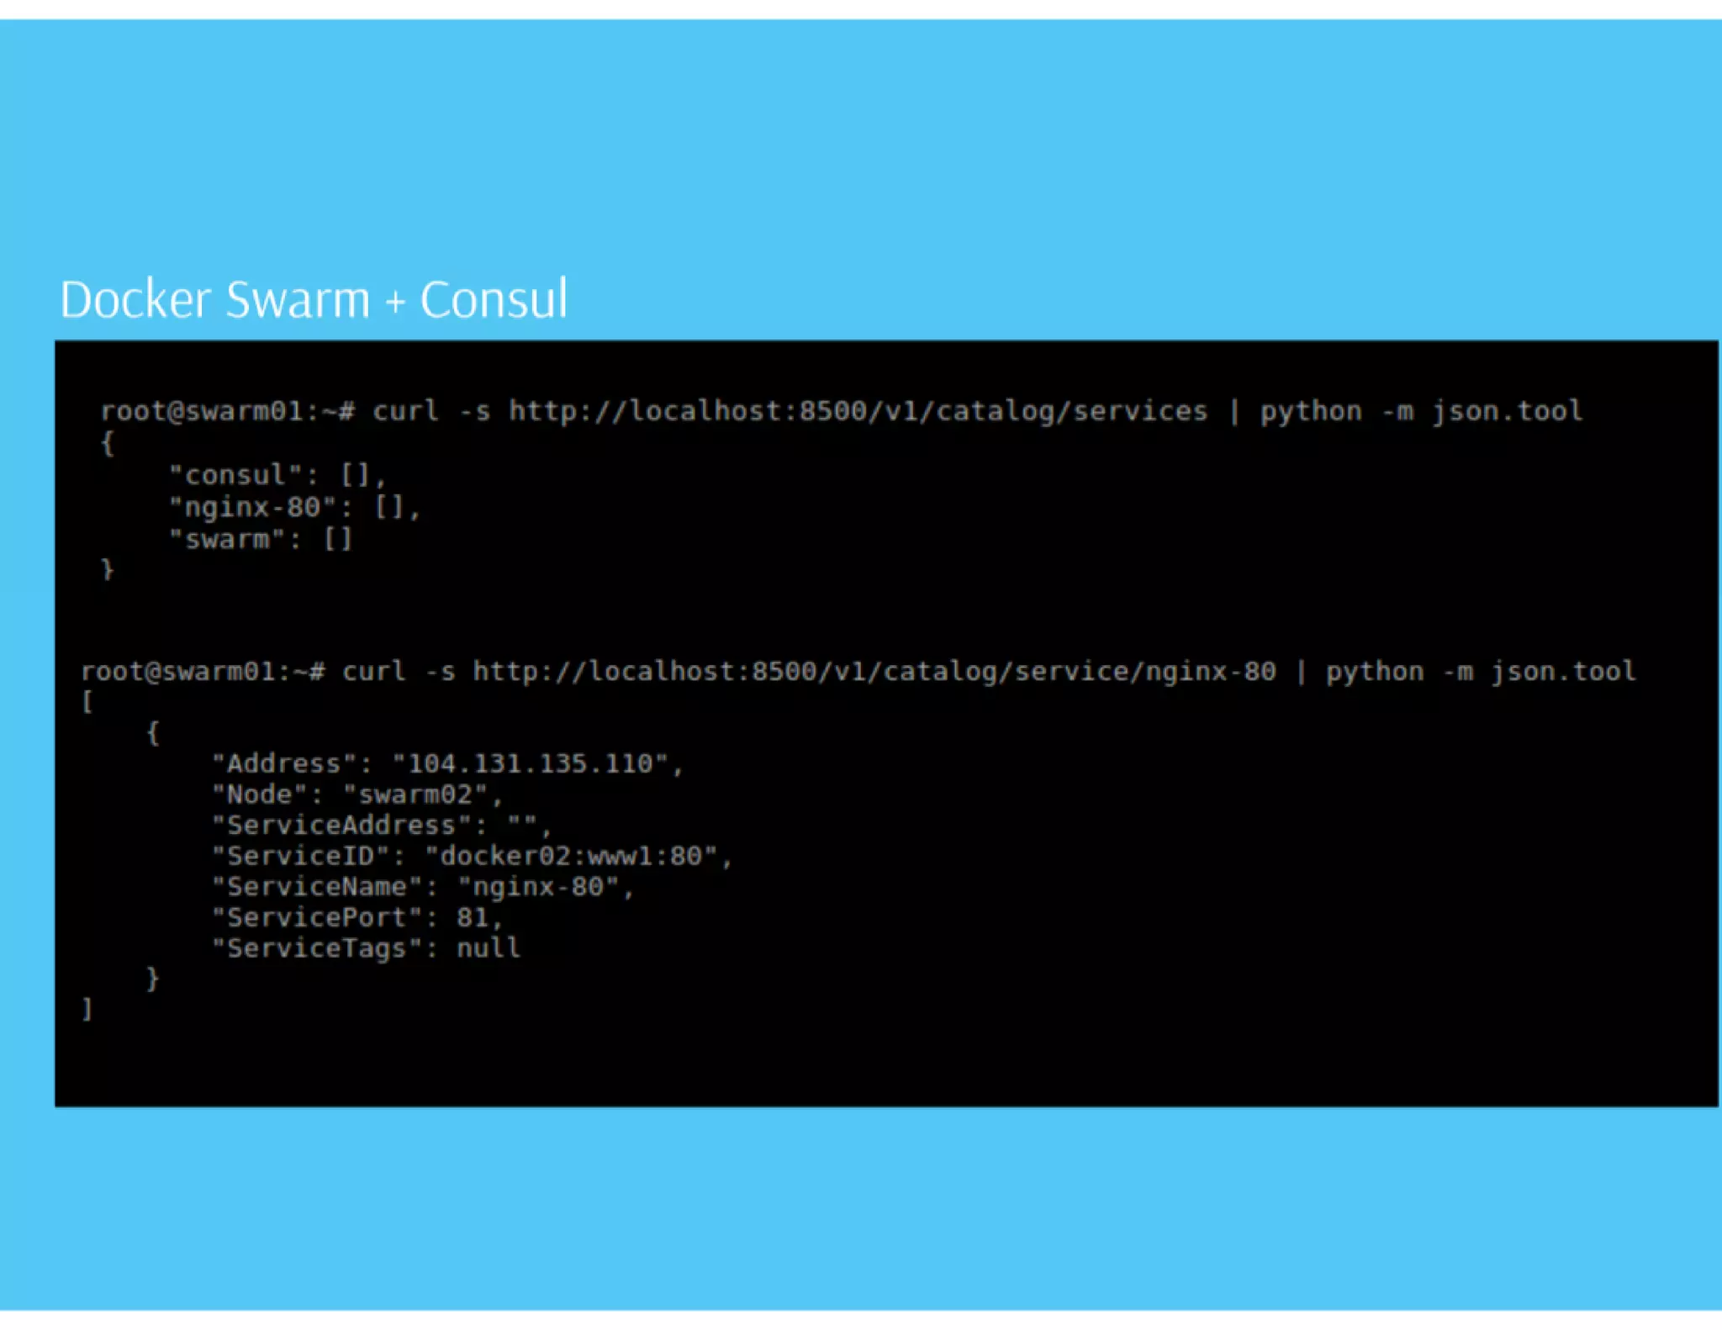Click the first root@swarm01 shell prompt
The image size is (1722, 1330).
tap(228, 411)
